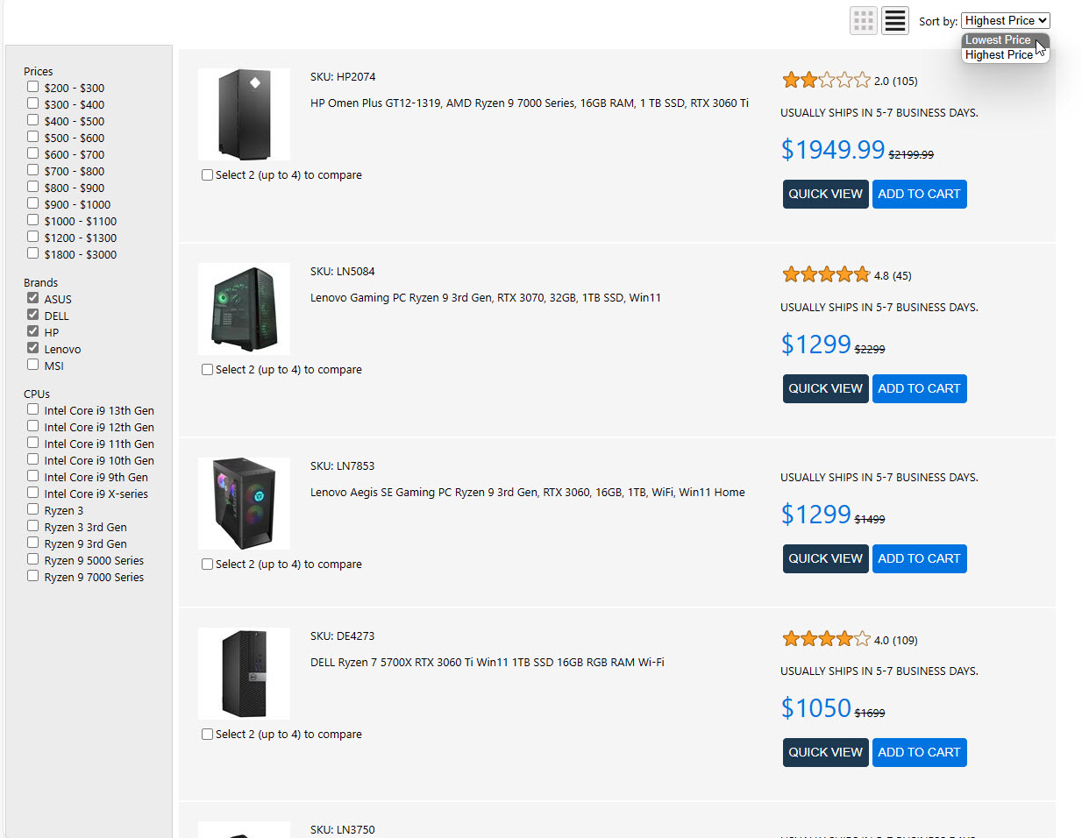Add HP Omen Plus to cart
The height and width of the screenshot is (838, 1082).
coord(919,194)
